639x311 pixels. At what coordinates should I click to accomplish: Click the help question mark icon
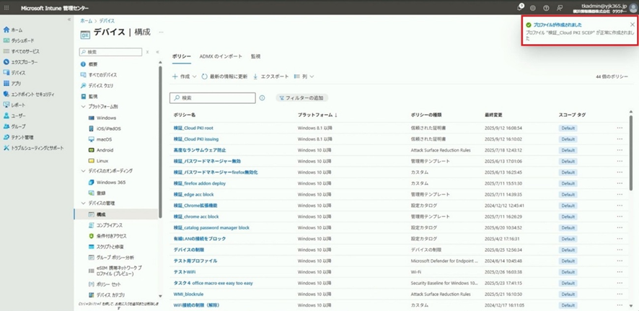[x=546, y=8]
